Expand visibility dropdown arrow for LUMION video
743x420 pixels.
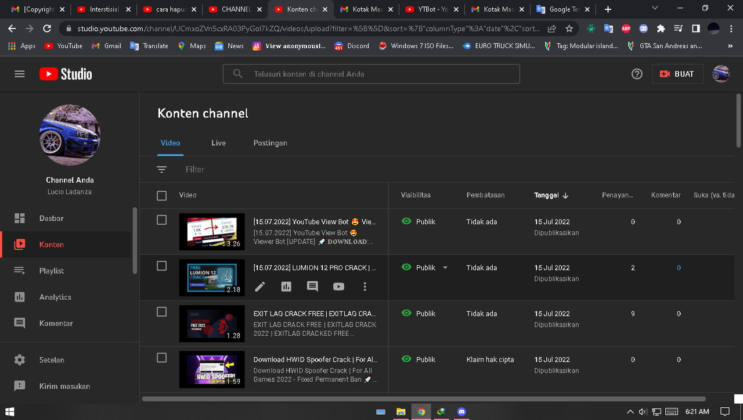tap(445, 268)
